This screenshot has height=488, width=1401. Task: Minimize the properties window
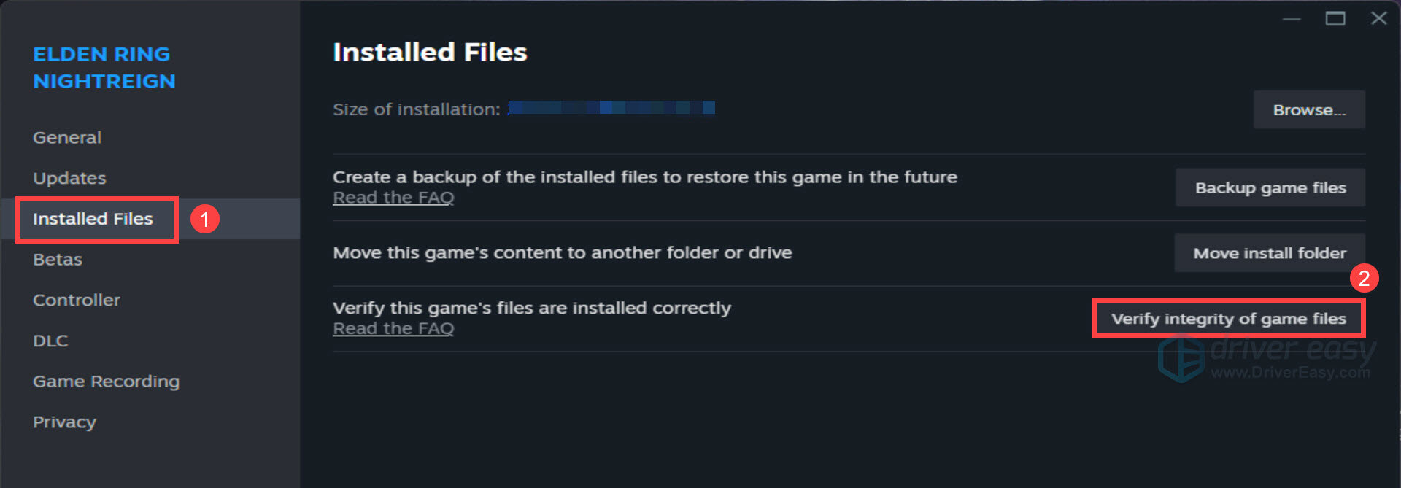pyautogui.click(x=1292, y=19)
